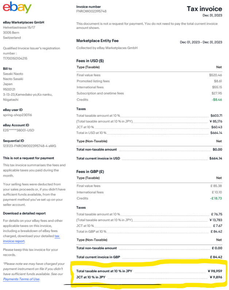This screenshot has height=290, width=229.
Task: Select eBay user ID spring-shop230116
Action: (18, 115)
